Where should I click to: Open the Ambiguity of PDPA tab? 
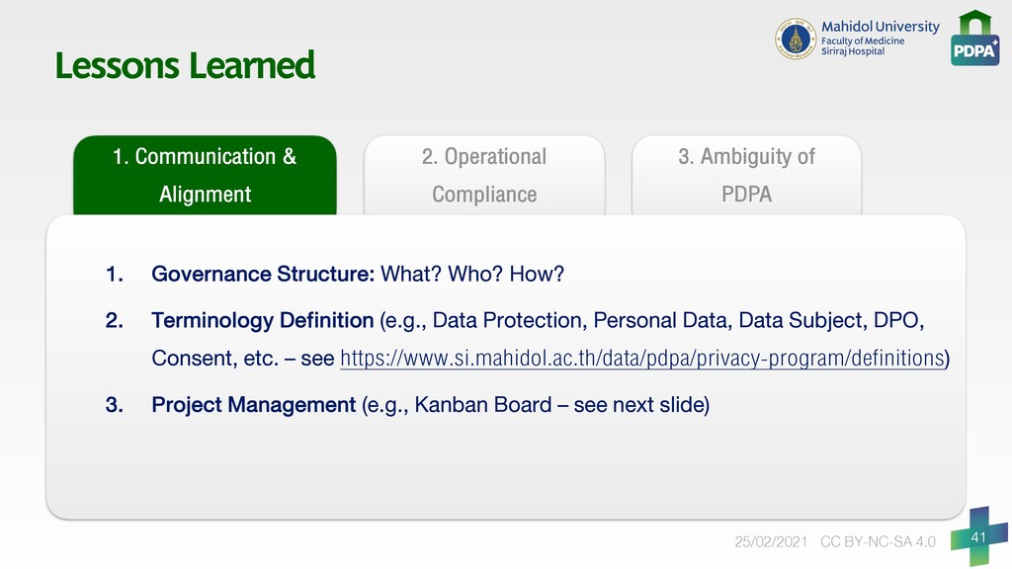point(746,175)
